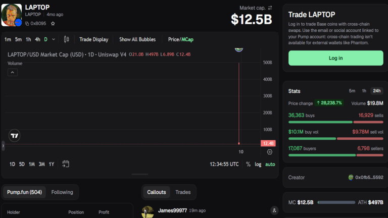Screen dimensions: 388x218
Task: Click Show All Bubbles
Action: click(x=137, y=39)
